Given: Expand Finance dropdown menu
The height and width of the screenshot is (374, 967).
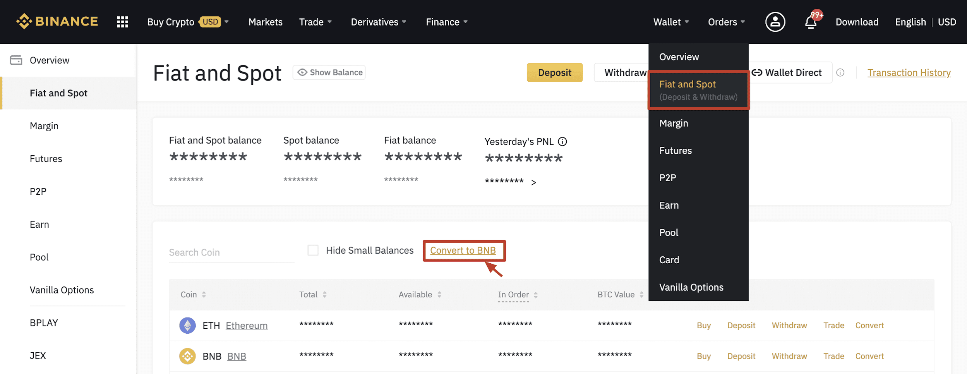Looking at the screenshot, I should coord(466,22).
